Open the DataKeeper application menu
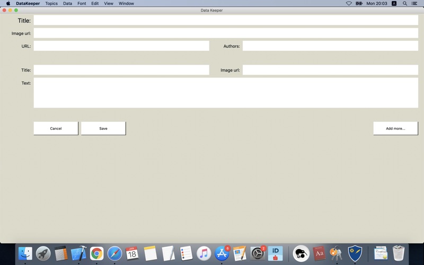The width and height of the screenshot is (424, 265). [28, 4]
